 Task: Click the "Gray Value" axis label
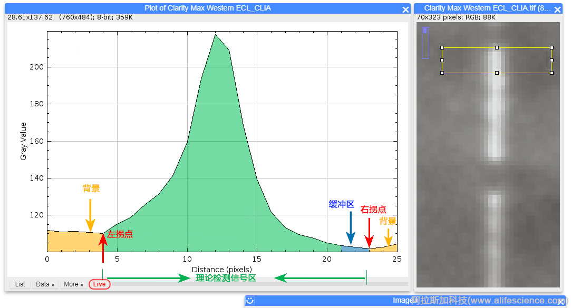(x=24, y=140)
